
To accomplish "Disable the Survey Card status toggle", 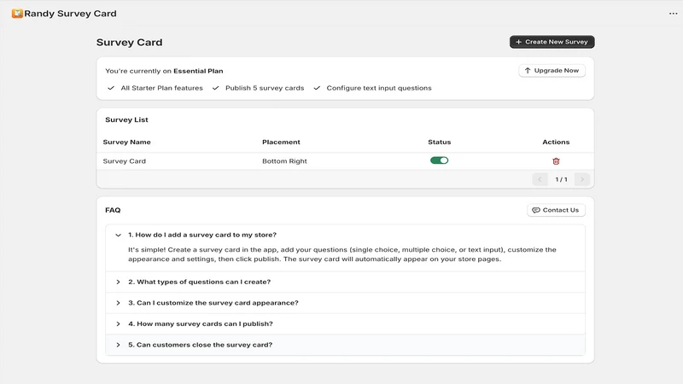I will 439,160.
